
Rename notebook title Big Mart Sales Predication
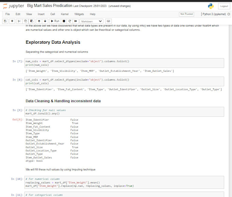click(x=49, y=5)
